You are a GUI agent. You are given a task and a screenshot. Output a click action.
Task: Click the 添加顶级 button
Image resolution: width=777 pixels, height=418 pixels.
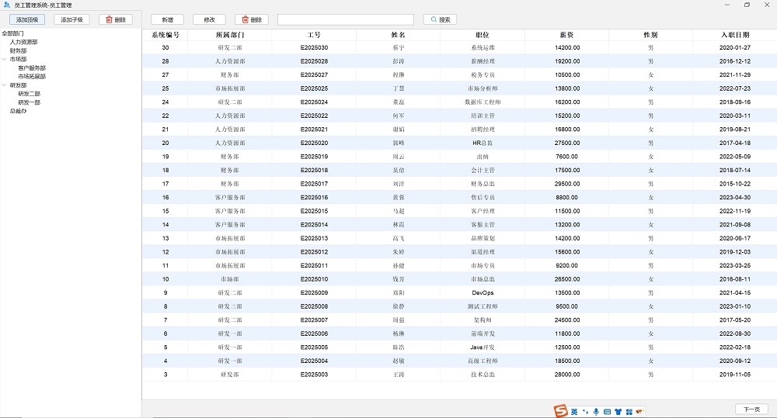point(27,20)
